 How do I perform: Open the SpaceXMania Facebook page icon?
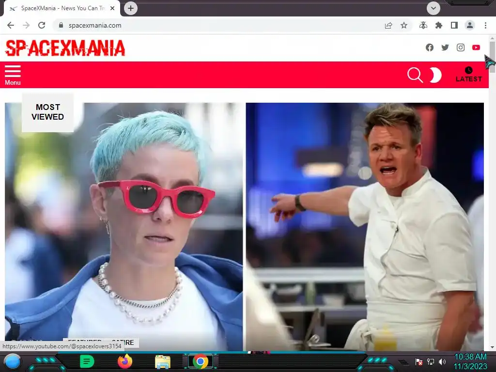click(429, 47)
